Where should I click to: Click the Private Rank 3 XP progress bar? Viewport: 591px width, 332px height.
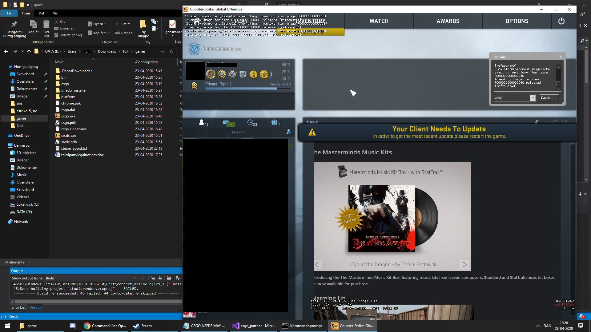click(x=248, y=89)
